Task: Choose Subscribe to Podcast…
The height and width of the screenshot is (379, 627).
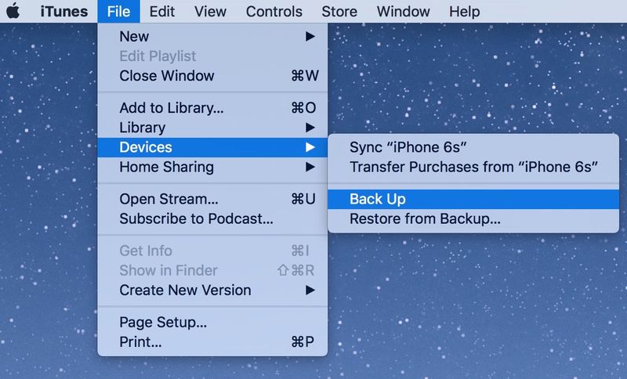Action: coord(212,218)
